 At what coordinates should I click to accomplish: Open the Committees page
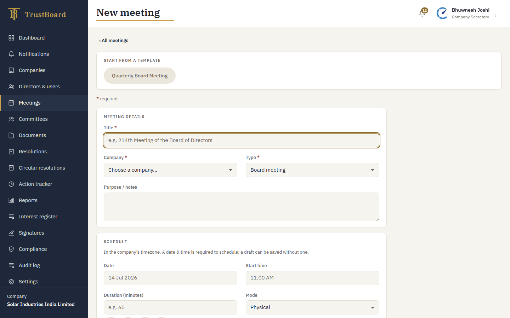pyautogui.click(x=44, y=119)
